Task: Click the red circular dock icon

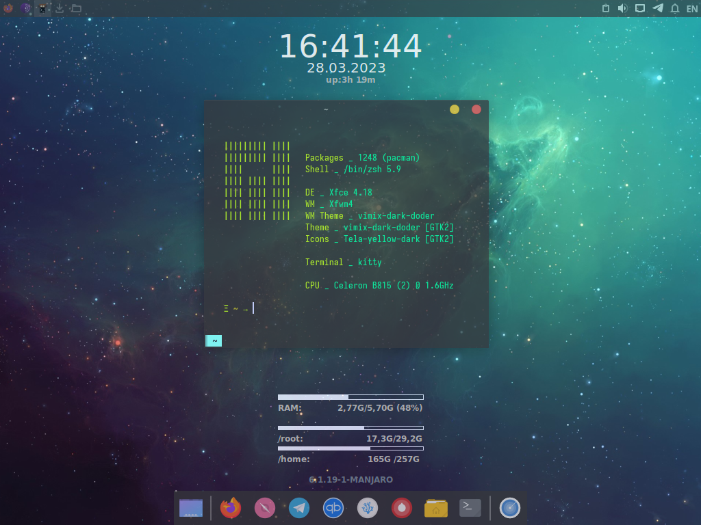Action: [402, 508]
